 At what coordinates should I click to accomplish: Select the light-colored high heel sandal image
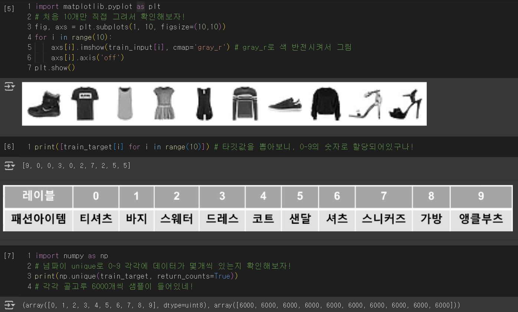point(365,104)
